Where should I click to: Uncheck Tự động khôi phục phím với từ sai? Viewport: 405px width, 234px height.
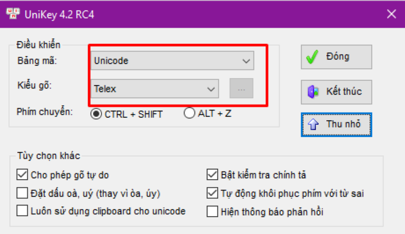click(x=212, y=193)
